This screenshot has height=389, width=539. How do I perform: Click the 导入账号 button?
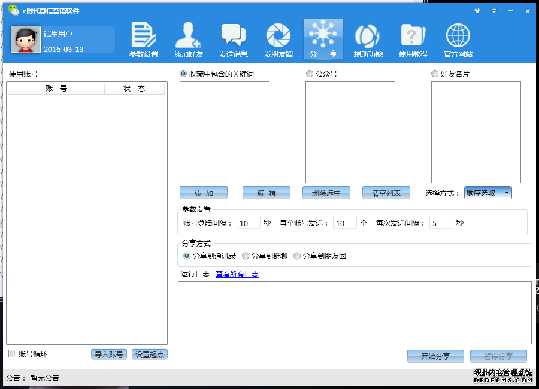109,354
